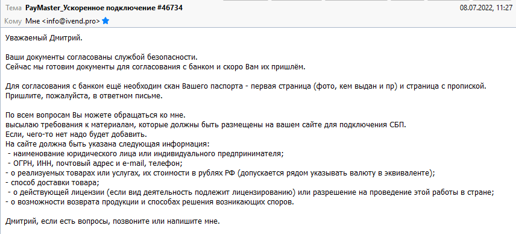Screen dimensions: 516x234
Task: Click the line Пришлите, пожалуйста, в ответном письме
Action: click(84, 96)
